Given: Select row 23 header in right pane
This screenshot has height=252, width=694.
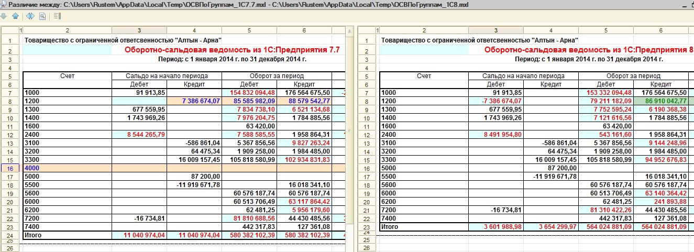Looking at the screenshot, I should pos(367,227).
